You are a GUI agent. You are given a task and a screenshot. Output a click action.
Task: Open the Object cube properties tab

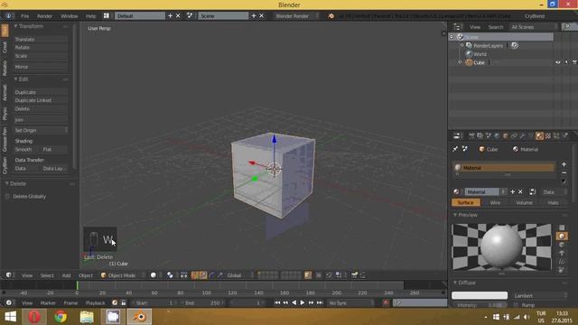click(506, 136)
